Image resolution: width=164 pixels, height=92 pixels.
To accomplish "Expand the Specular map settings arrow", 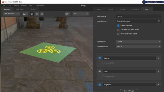I will tap(159, 58).
